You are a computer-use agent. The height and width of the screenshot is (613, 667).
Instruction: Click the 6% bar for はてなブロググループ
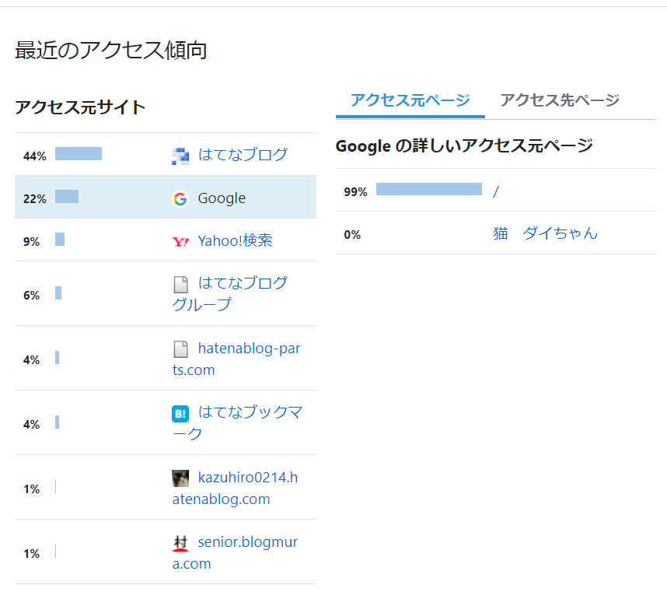coord(58,292)
